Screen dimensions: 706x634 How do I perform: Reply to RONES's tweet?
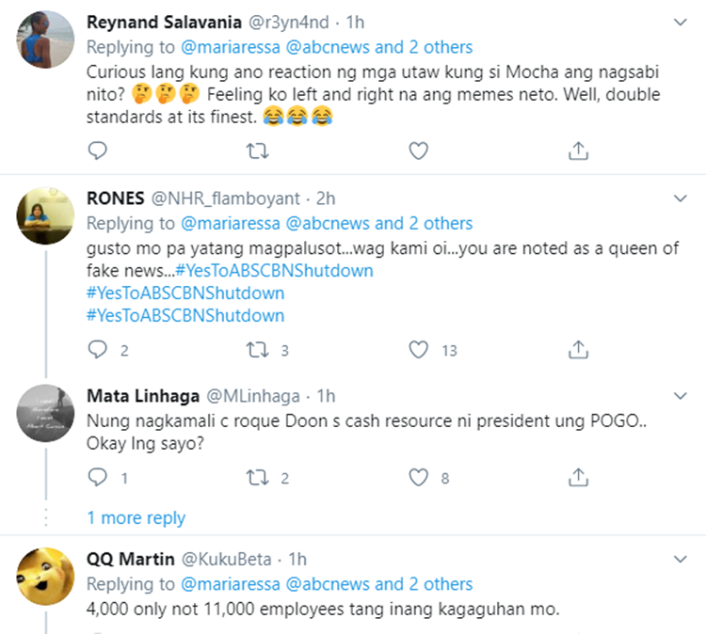pyautogui.click(x=98, y=350)
